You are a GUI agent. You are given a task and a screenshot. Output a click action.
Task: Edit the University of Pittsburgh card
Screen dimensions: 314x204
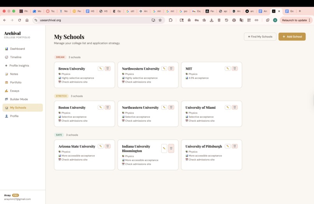(228, 146)
